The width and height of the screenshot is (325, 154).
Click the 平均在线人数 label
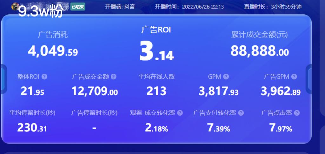(156, 77)
